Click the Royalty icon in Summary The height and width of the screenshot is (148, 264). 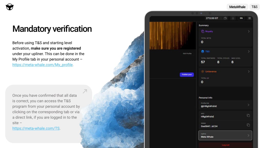[x=203, y=31]
